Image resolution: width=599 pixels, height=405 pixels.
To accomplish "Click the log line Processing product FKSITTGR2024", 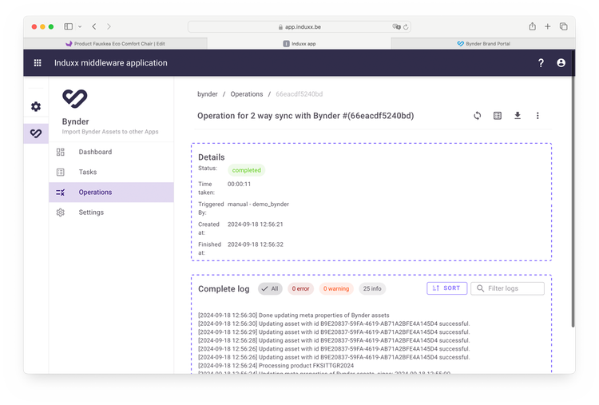I will click(276, 366).
